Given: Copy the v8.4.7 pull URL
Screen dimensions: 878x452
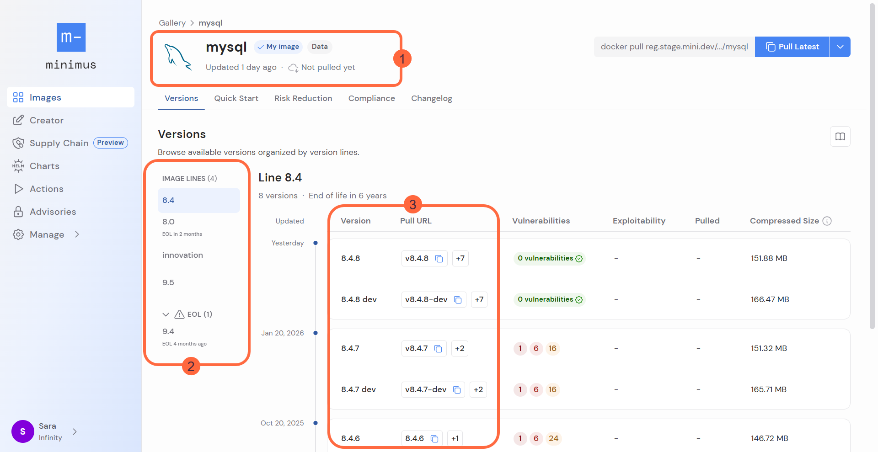Looking at the screenshot, I should (438, 349).
